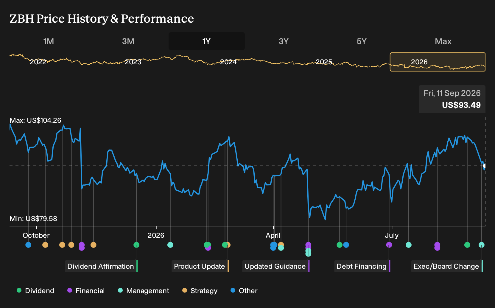Open the Updated Guidance event label

coord(276,266)
